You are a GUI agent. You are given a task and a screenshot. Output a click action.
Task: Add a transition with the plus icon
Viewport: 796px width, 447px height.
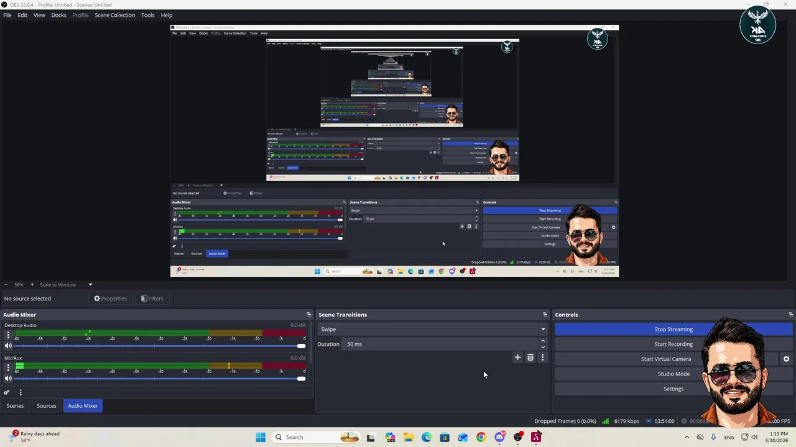517,357
